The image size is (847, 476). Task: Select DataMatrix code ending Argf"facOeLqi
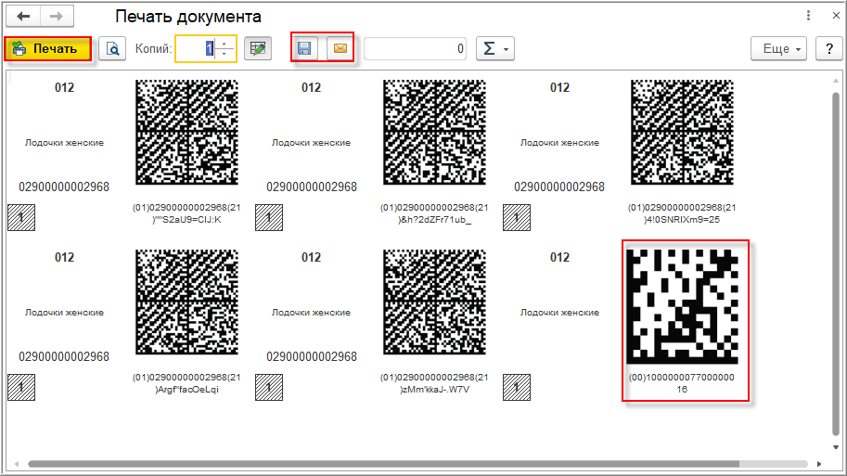click(186, 302)
